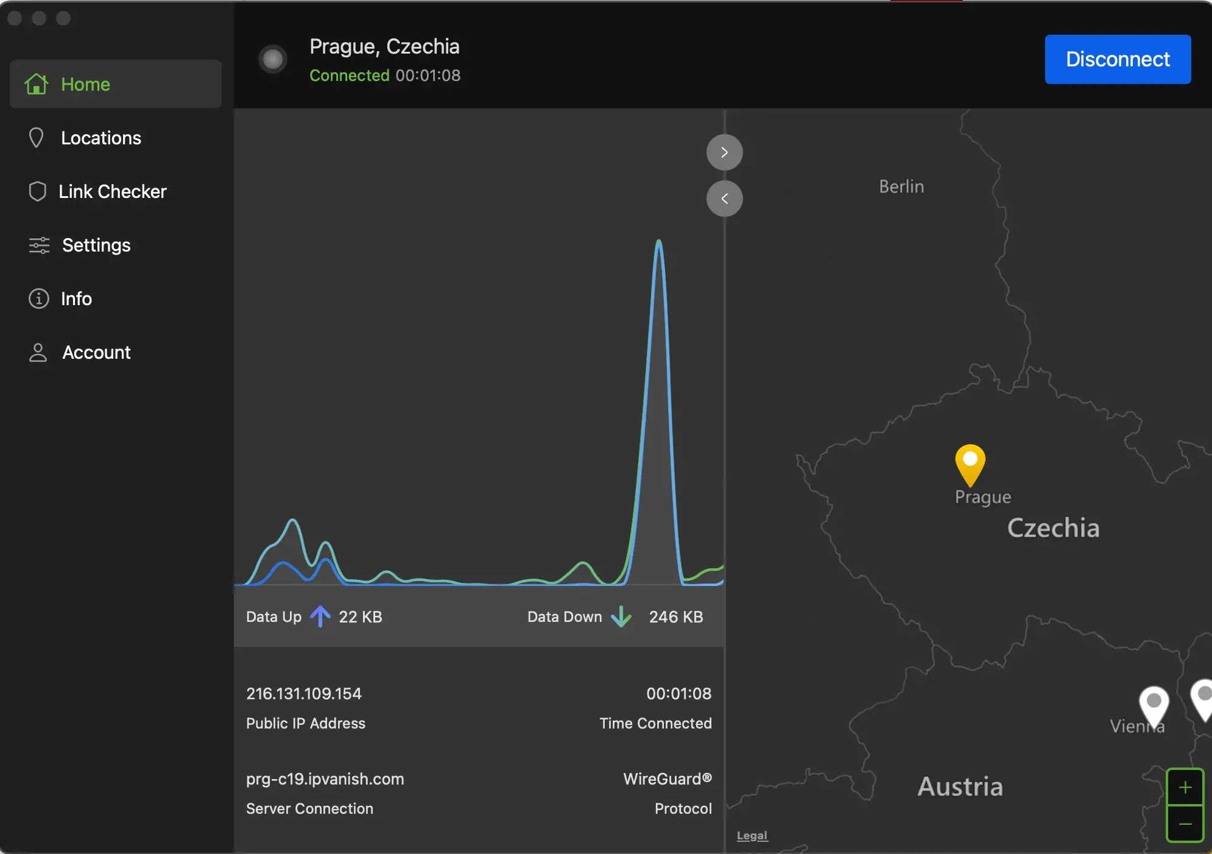This screenshot has height=854, width=1212.
Task: Click the connection status indicator circle
Action: point(272,59)
